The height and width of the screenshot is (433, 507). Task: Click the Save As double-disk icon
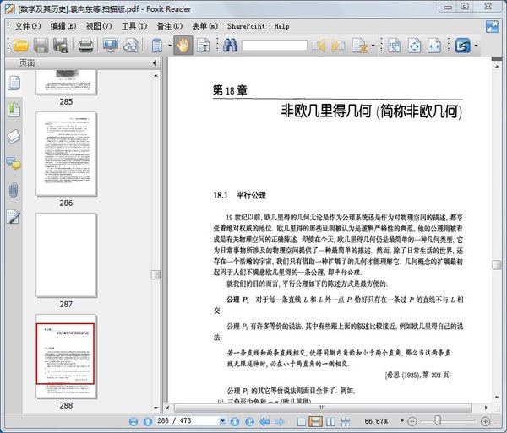pos(61,46)
